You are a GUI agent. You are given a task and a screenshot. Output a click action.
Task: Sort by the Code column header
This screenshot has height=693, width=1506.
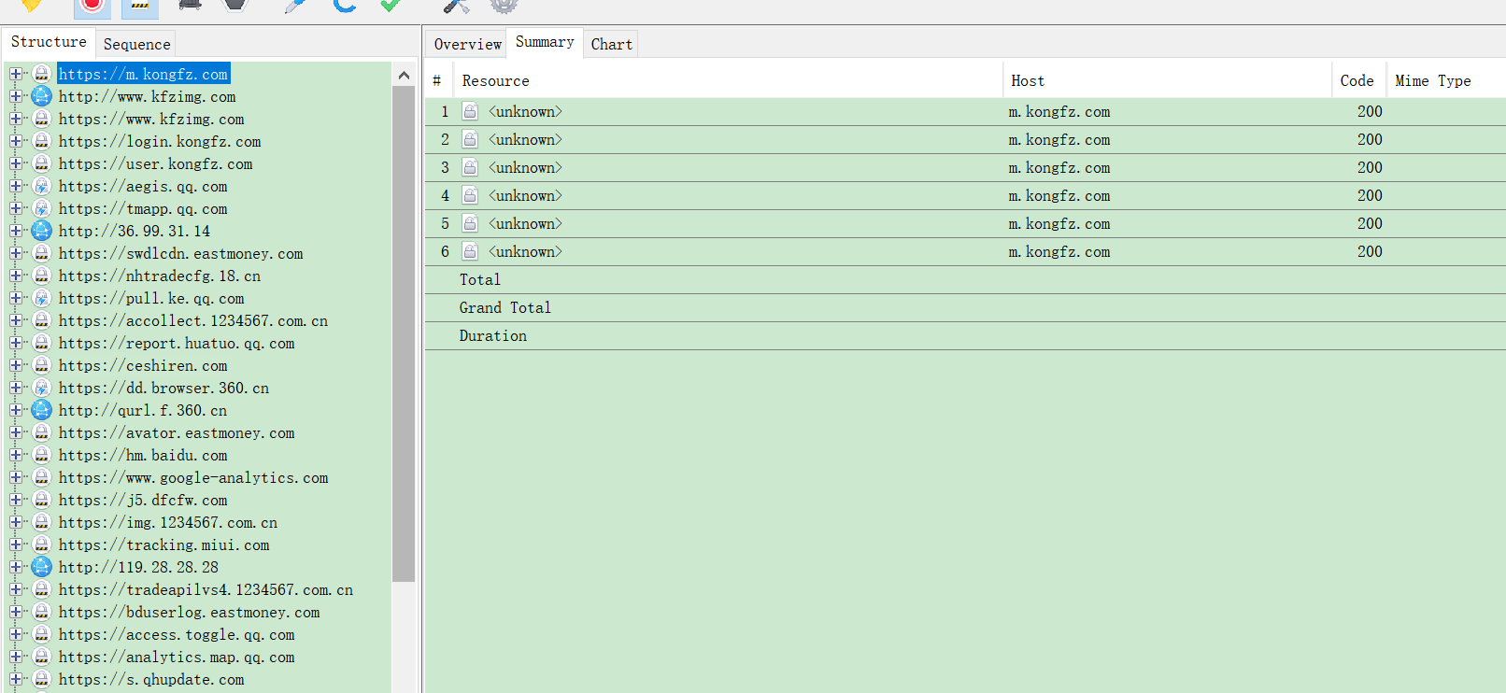coord(1357,81)
